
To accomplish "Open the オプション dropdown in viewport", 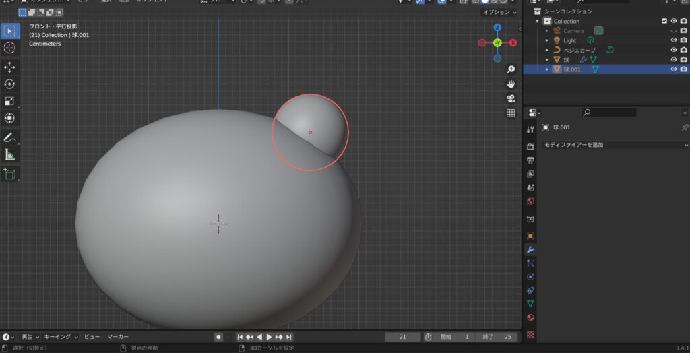I will coord(499,13).
